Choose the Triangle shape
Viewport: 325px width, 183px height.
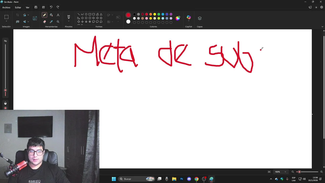[x=101, y=14]
